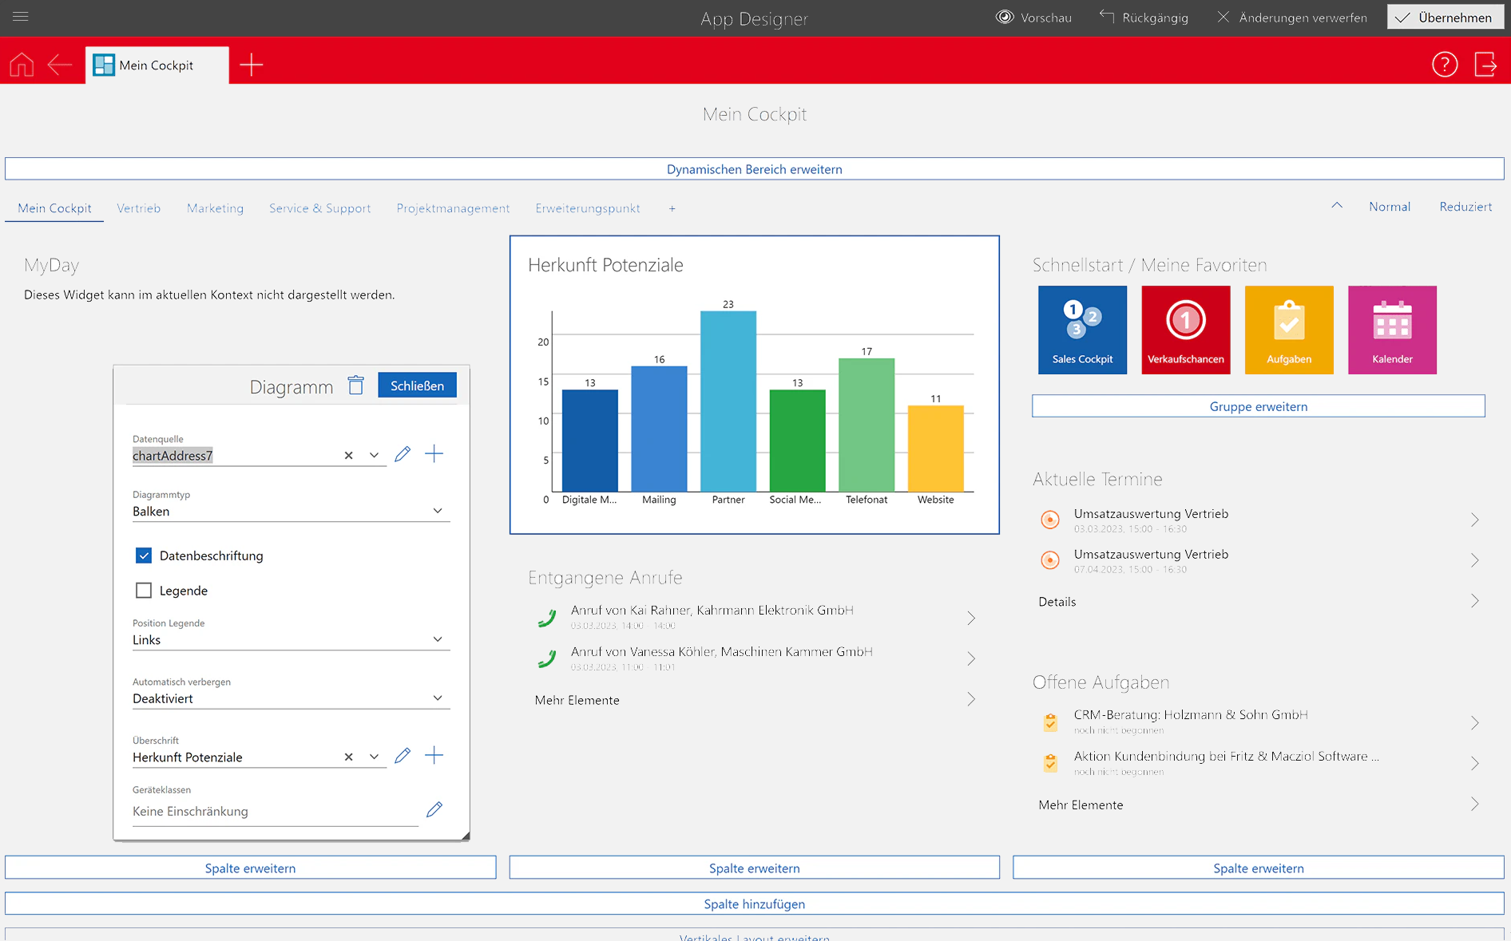Click task icon for CRM-Beratung Holzmann

1050,722
